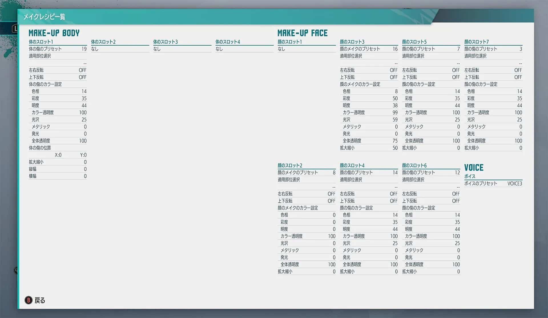
Task: Click the partially hidden round view icon
Action: (16, 270)
